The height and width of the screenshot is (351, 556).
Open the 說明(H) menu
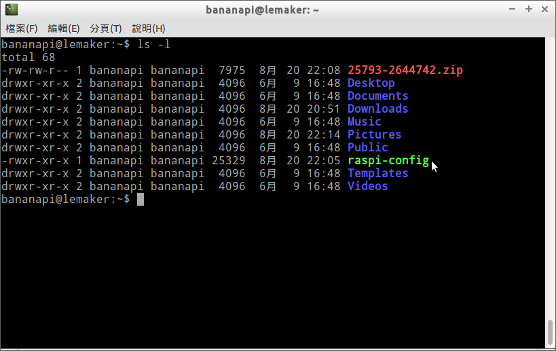(148, 29)
